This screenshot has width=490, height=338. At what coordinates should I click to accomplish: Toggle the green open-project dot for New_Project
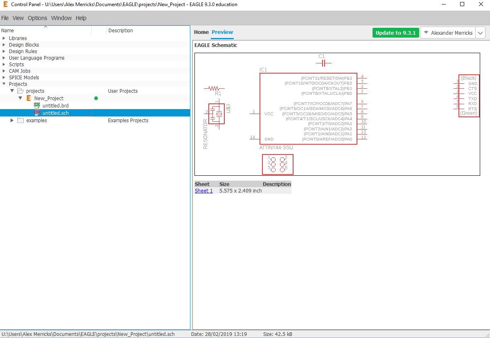96,98
